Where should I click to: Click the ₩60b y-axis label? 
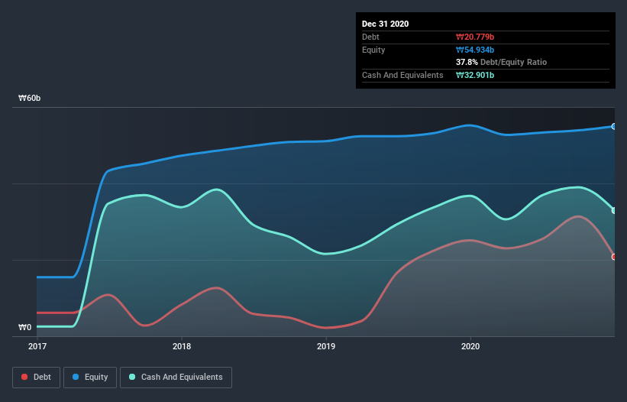pyautogui.click(x=30, y=98)
